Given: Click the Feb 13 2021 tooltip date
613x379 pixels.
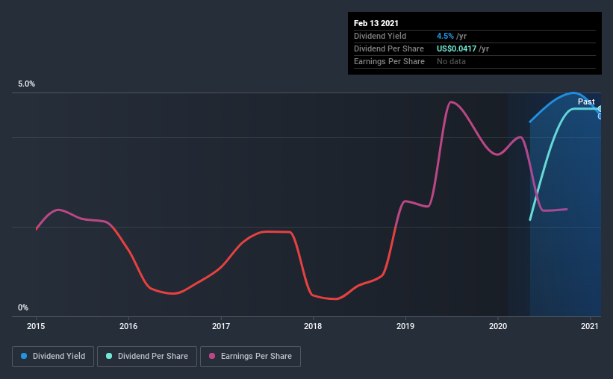Looking at the screenshot, I should tap(376, 23).
